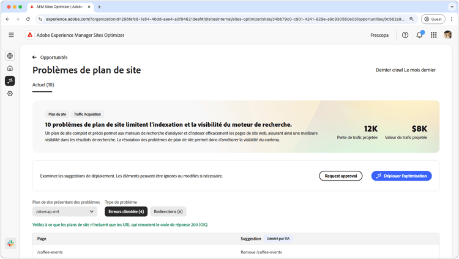The width and height of the screenshot is (459, 259).
Task: Close the AEM Sites Optimizer tab
Action: point(89,7)
